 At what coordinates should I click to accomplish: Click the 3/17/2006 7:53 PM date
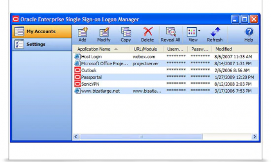coord(233,91)
